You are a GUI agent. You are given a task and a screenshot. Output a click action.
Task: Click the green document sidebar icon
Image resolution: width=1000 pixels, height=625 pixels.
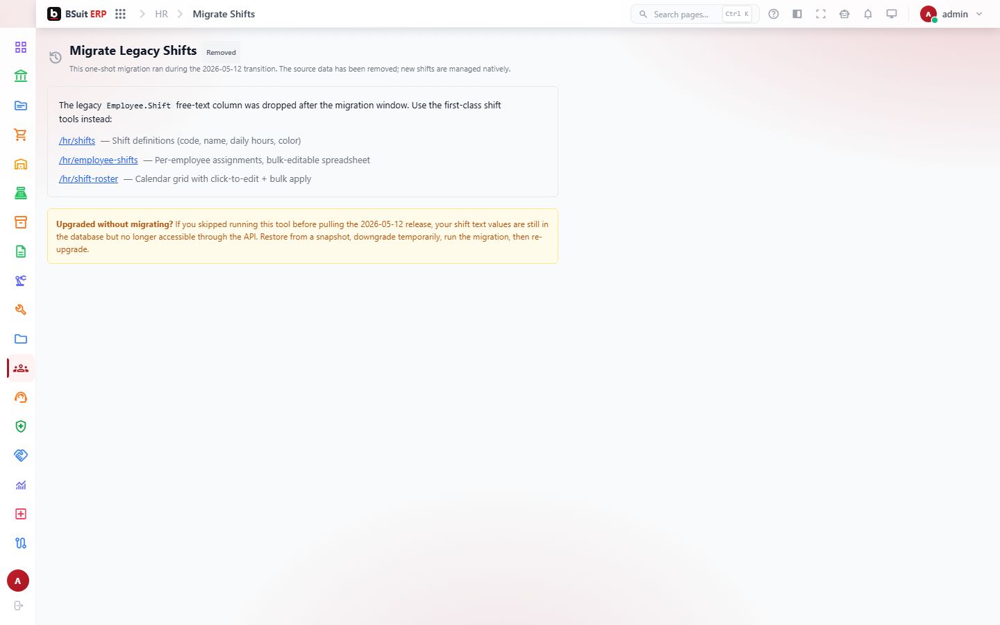tap(21, 251)
